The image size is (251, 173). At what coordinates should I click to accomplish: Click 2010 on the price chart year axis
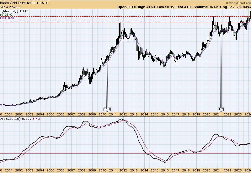(103, 114)
